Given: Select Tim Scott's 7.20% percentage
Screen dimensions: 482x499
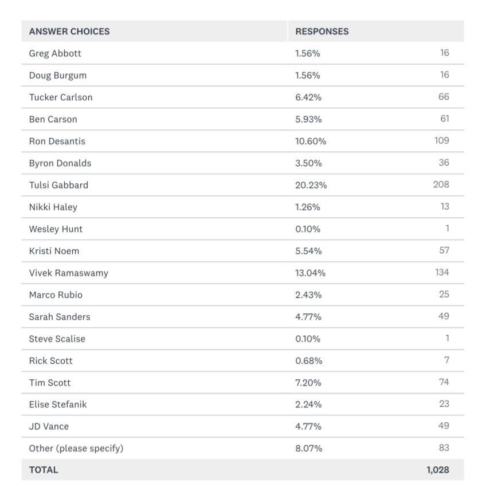Looking at the screenshot, I should 308,383.
